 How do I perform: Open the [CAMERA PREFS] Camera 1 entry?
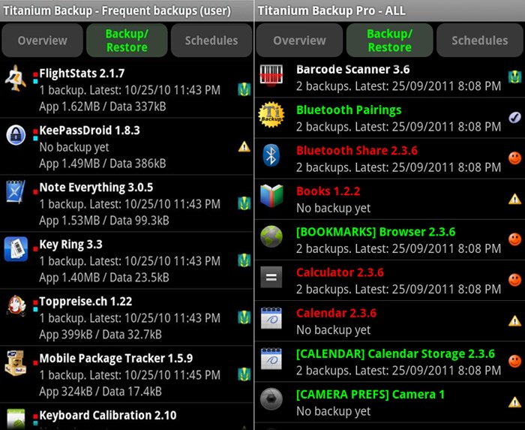click(x=390, y=402)
